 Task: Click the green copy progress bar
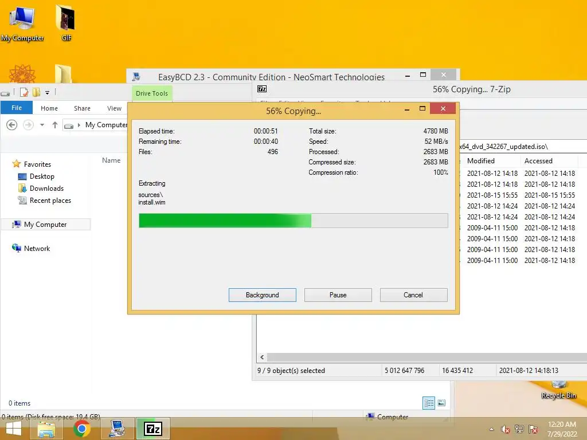coord(293,221)
